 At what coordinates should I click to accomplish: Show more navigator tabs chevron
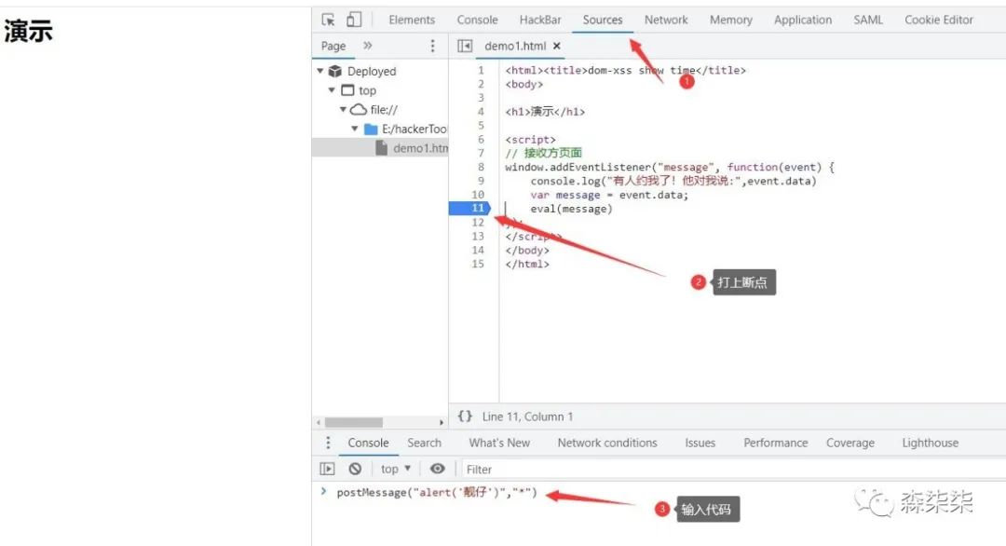tap(368, 46)
